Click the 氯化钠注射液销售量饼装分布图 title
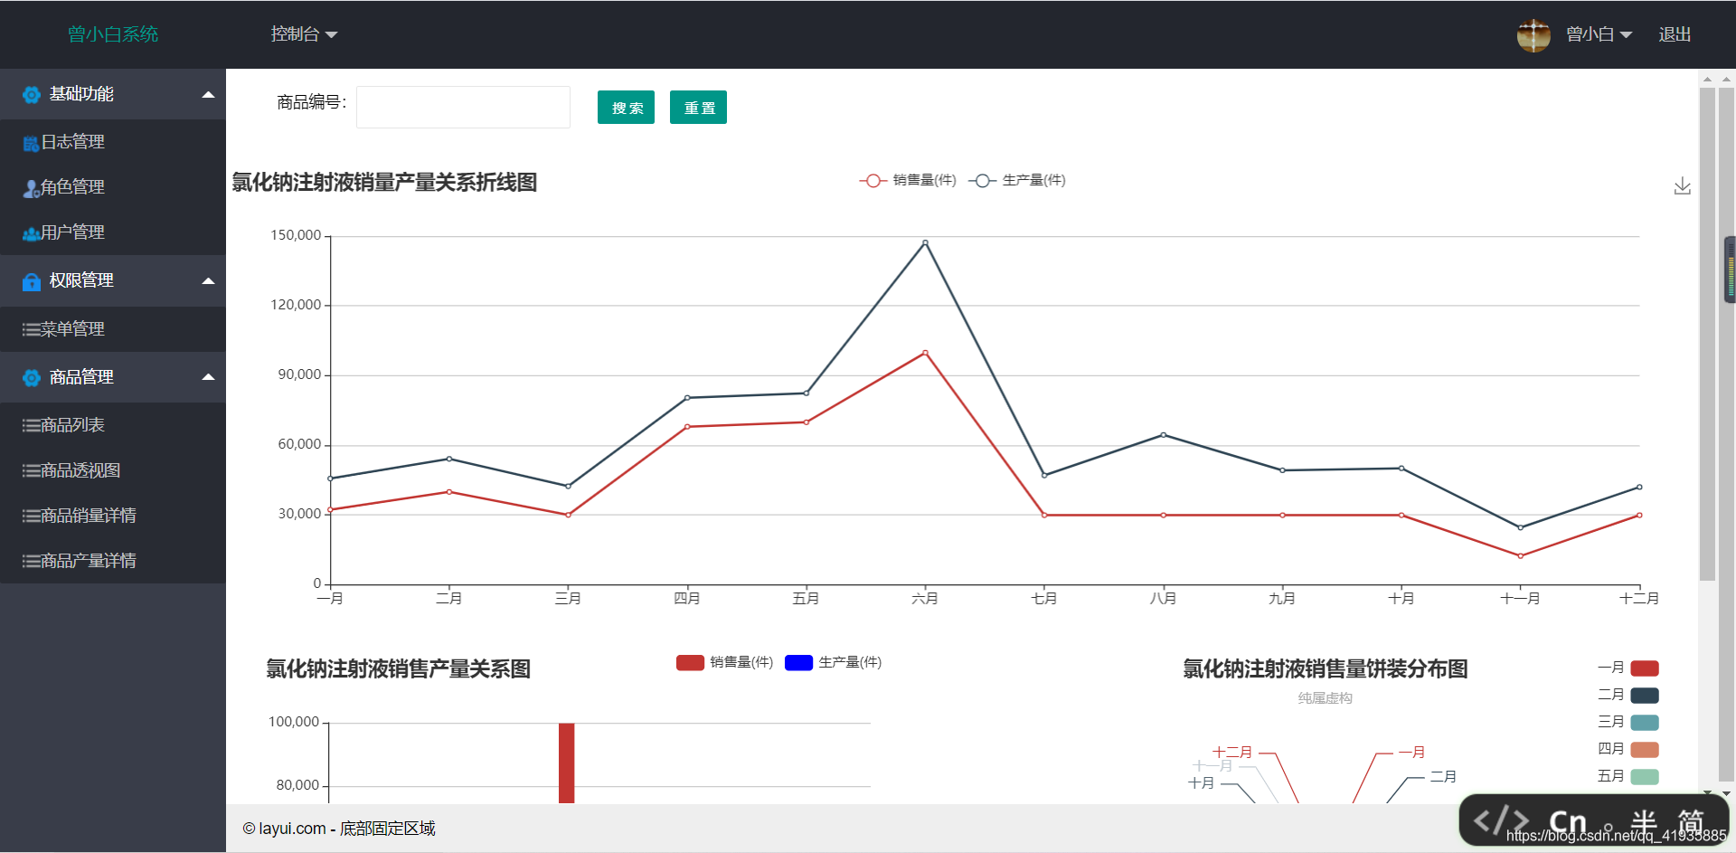 pos(1325,669)
